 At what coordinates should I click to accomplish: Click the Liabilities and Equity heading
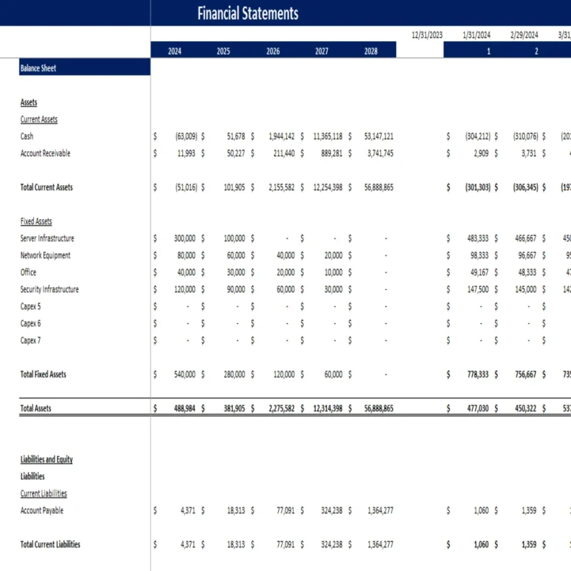click(46, 459)
